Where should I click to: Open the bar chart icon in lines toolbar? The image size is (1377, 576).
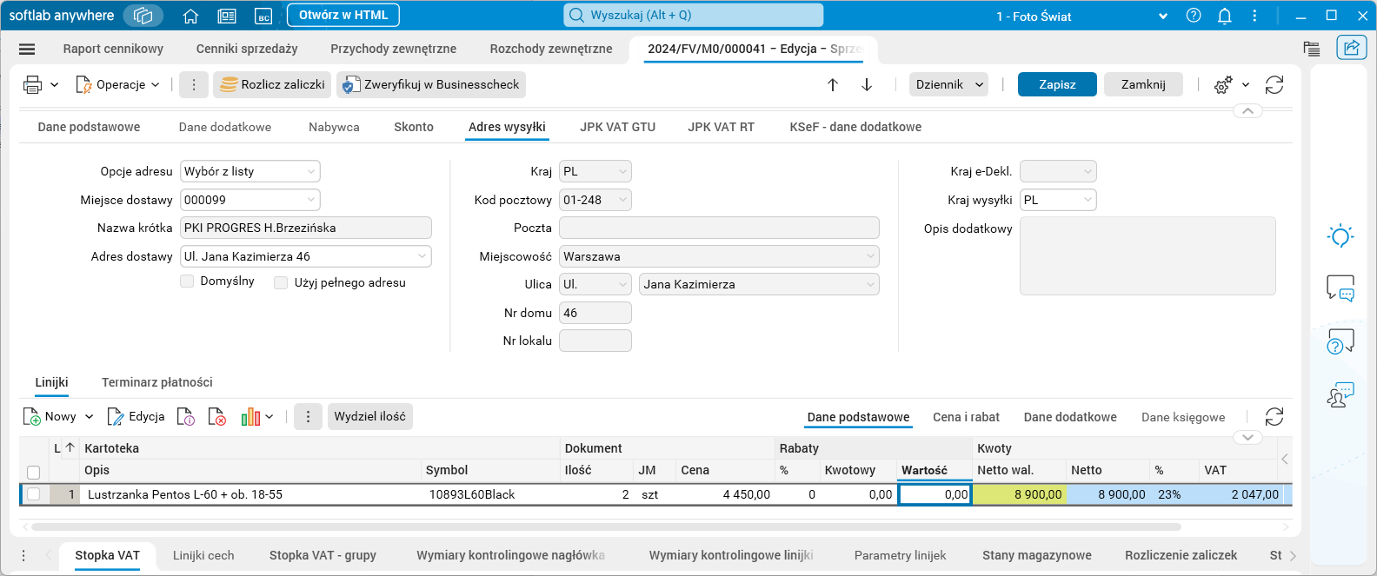pos(251,417)
